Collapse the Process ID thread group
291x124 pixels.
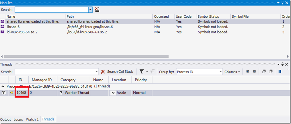(x=3, y=86)
